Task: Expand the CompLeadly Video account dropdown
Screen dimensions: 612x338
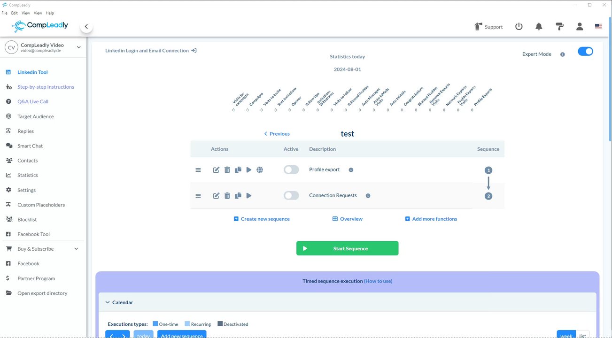Action: click(78, 47)
